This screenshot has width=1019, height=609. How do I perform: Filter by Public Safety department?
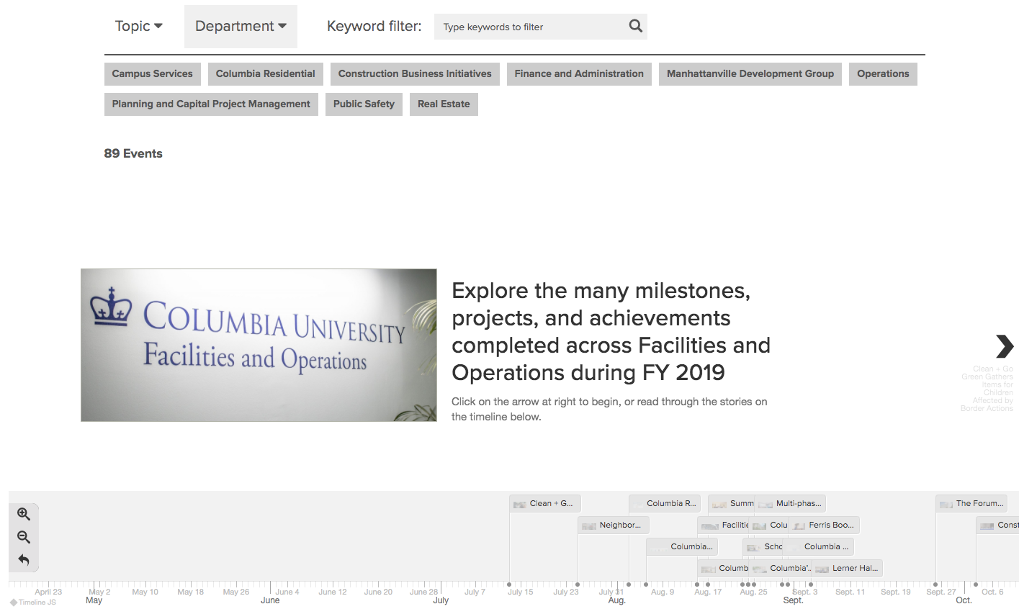(364, 104)
